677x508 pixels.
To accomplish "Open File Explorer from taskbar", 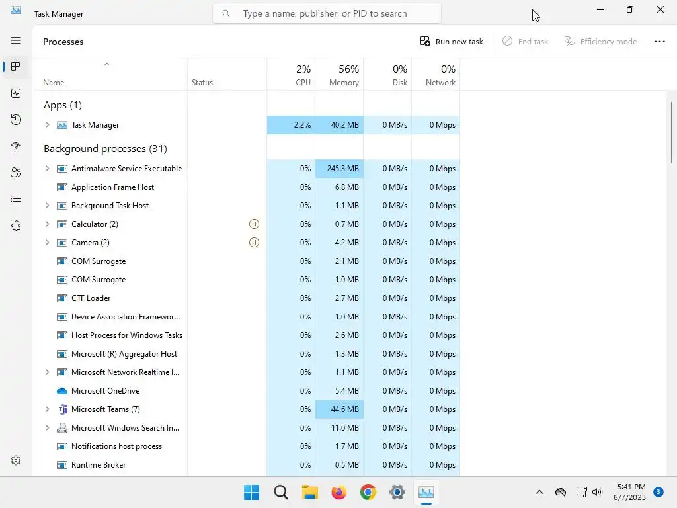I will pyautogui.click(x=309, y=492).
